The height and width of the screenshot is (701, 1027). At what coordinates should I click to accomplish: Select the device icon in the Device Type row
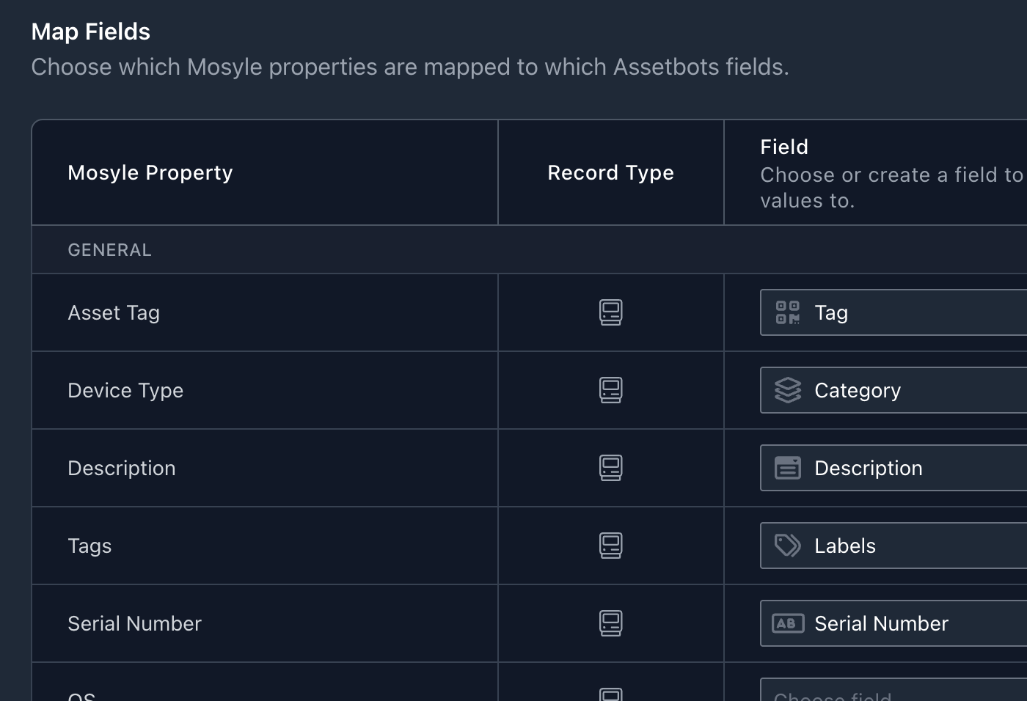[x=611, y=390]
